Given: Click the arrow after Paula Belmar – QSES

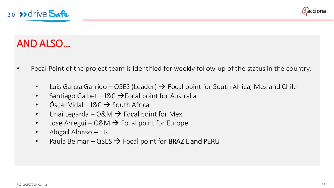Looking at the screenshot, I should tap(117, 141).
